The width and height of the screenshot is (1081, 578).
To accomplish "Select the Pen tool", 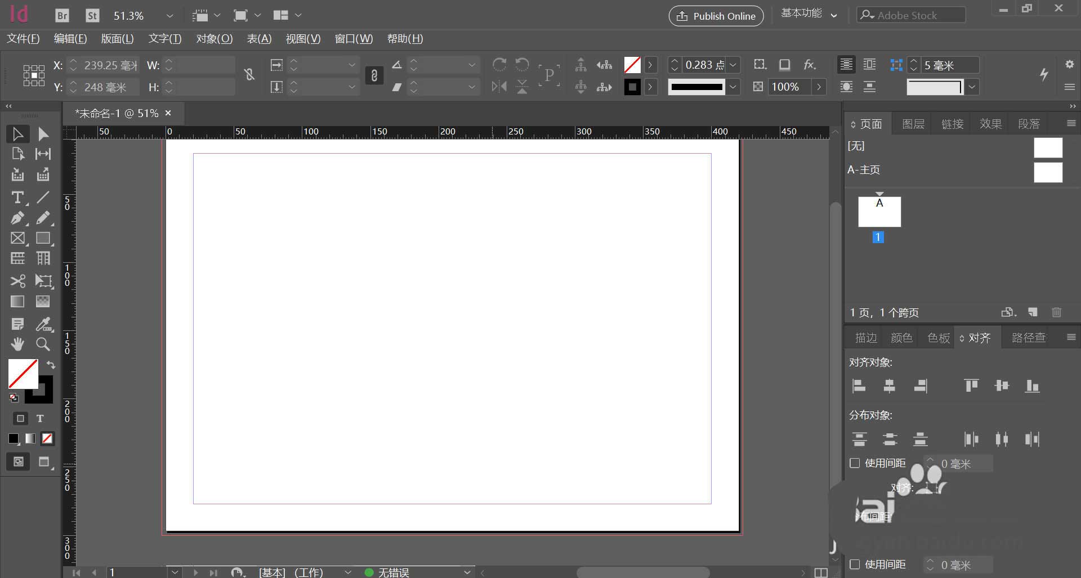I will [17, 218].
